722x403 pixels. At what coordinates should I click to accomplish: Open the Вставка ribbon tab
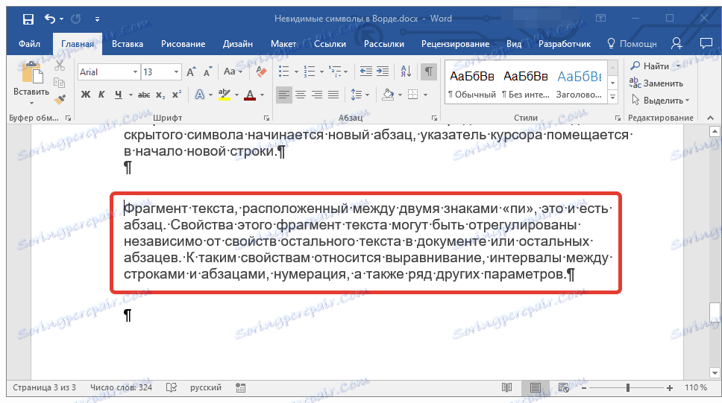click(128, 44)
